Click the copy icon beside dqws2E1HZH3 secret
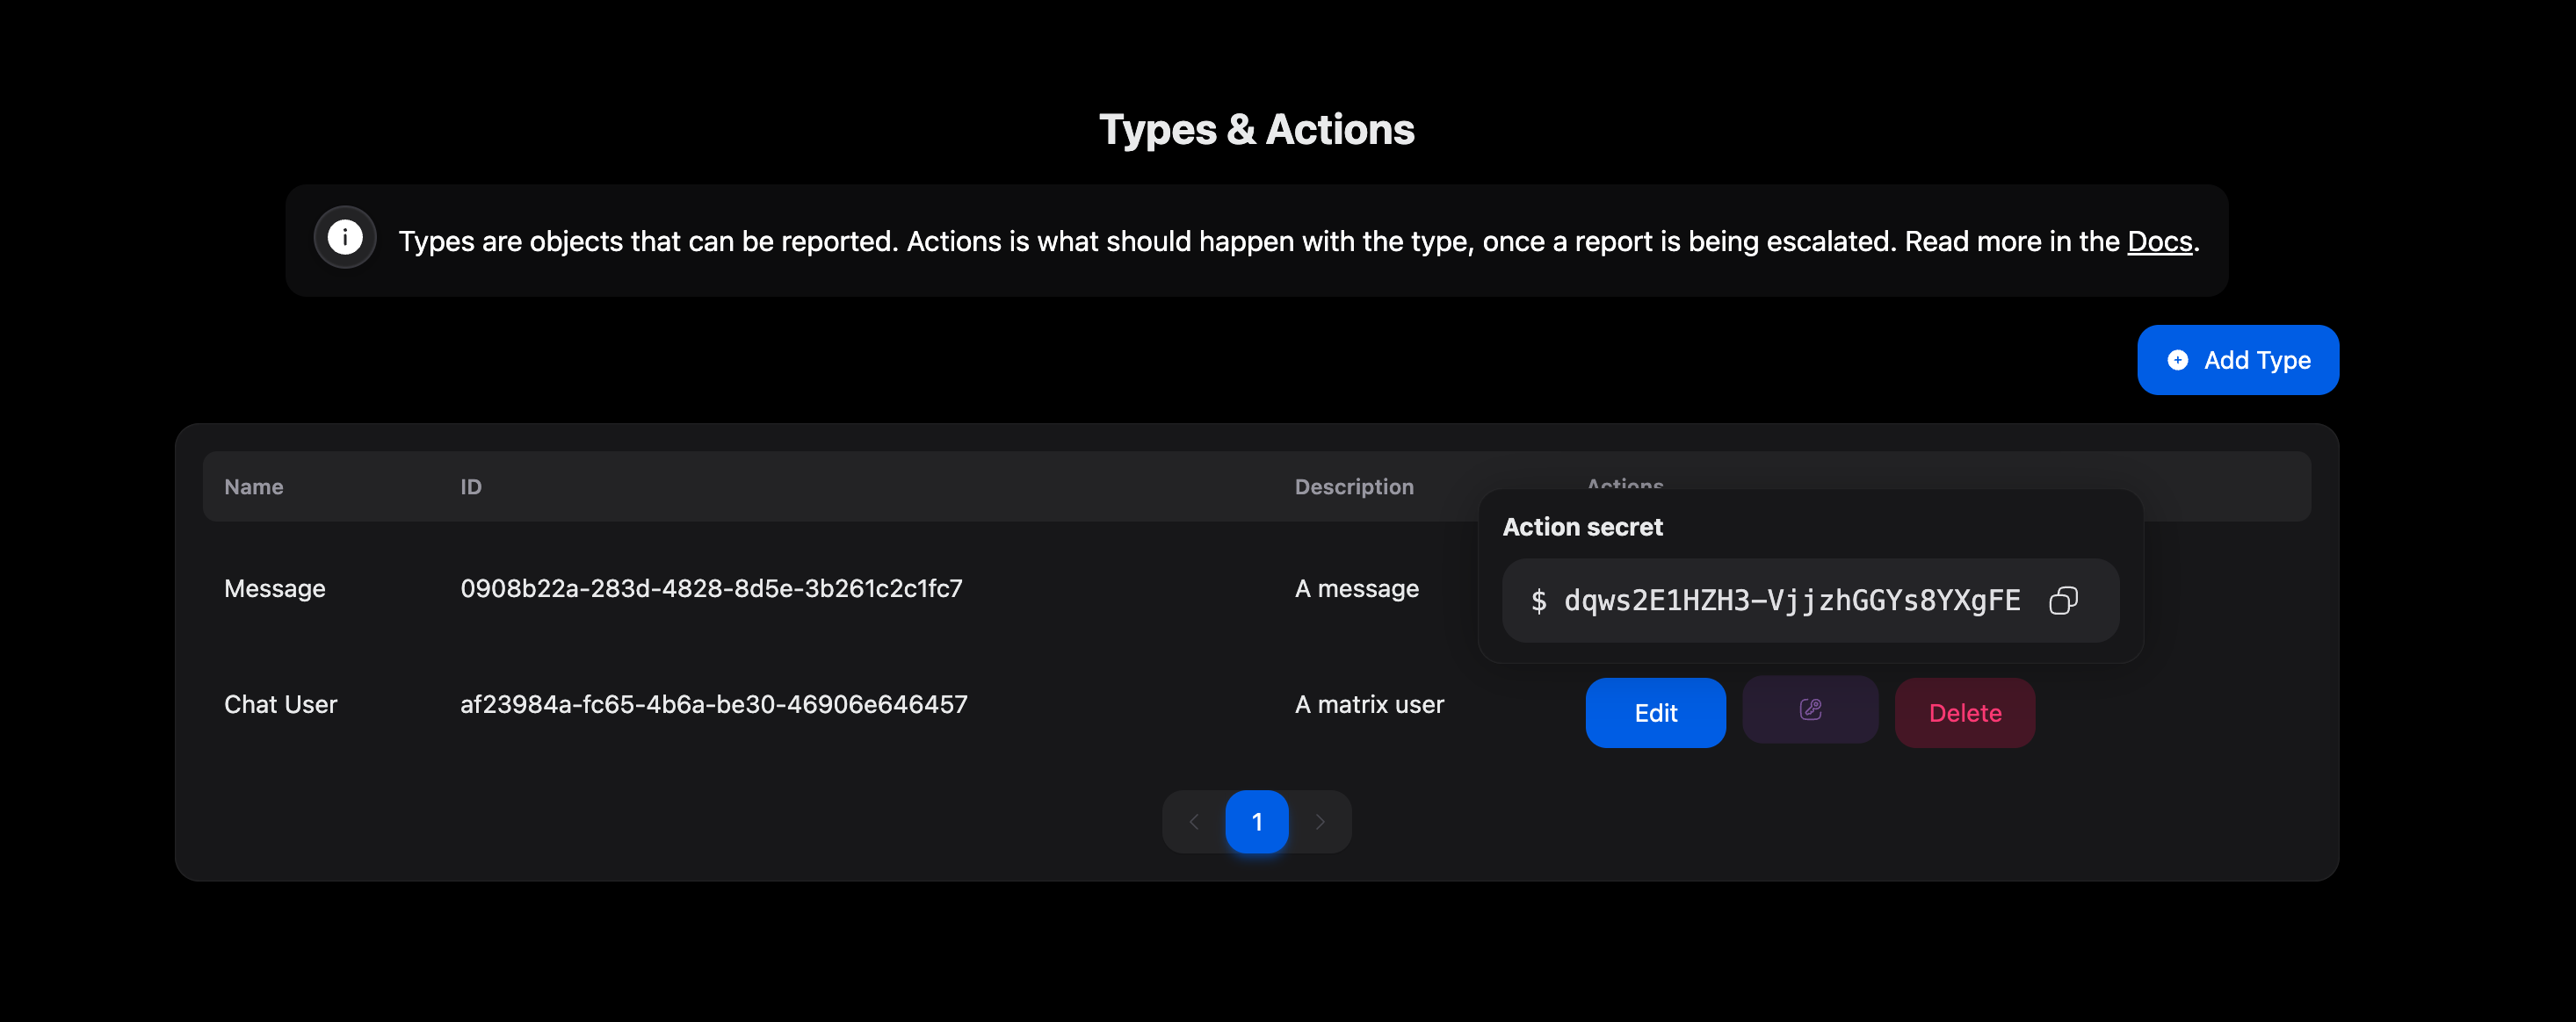 pyautogui.click(x=2064, y=600)
